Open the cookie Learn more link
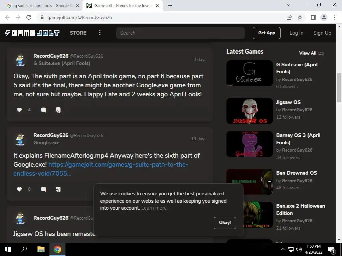The height and width of the screenshot is (256, 342). [x=154, y=208]
